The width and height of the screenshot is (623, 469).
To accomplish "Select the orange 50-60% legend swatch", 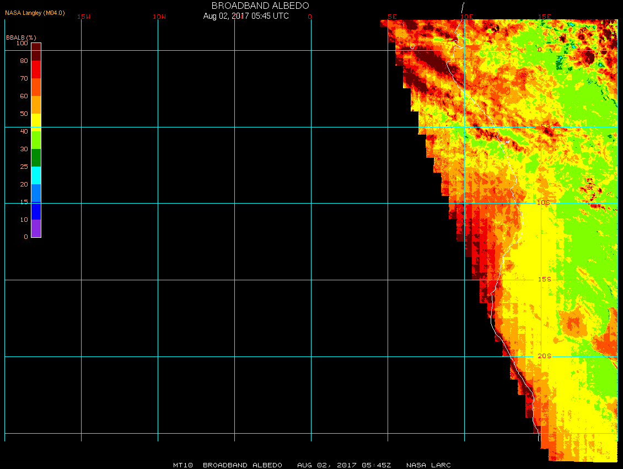I will pyautogui.click(x=36, y=105).
